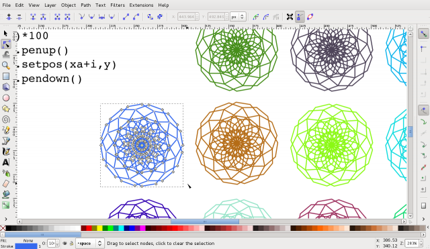
Task: Select the Eraser tool
Action: 6,184
